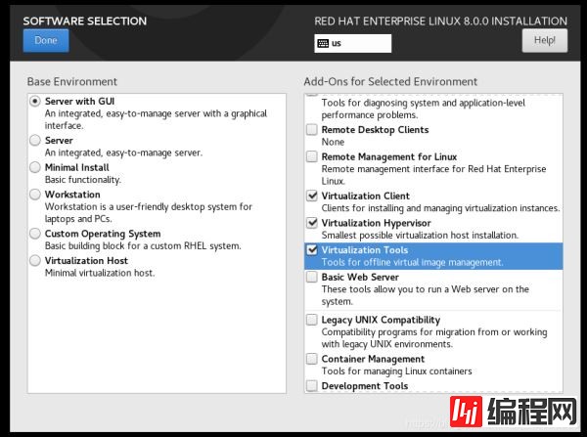Choose Workstation base environment

point(36,195)
